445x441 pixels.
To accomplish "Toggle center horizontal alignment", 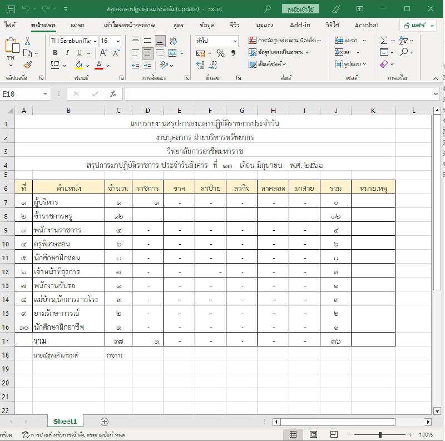I will [147, 53].
